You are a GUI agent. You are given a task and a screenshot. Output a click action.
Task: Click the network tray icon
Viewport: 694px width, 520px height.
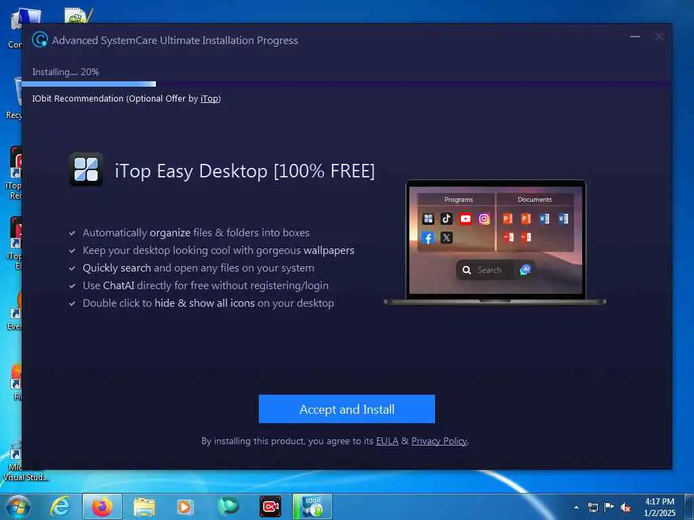(593, 507)
